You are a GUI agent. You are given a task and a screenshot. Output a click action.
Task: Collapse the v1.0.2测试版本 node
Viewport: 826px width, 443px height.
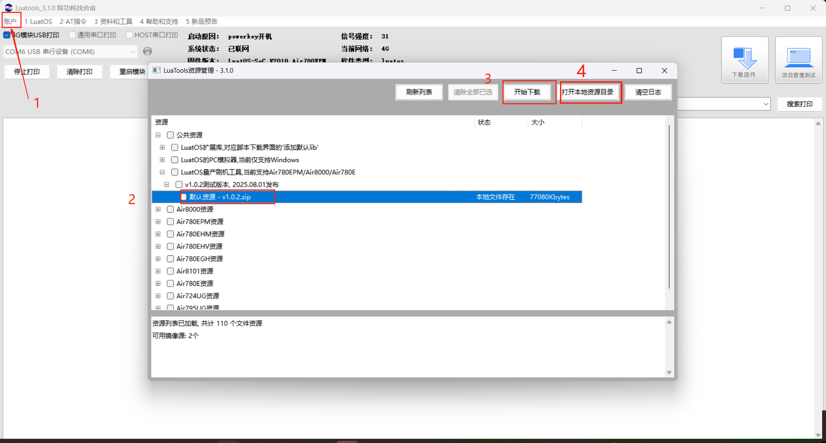pos(167,184)
